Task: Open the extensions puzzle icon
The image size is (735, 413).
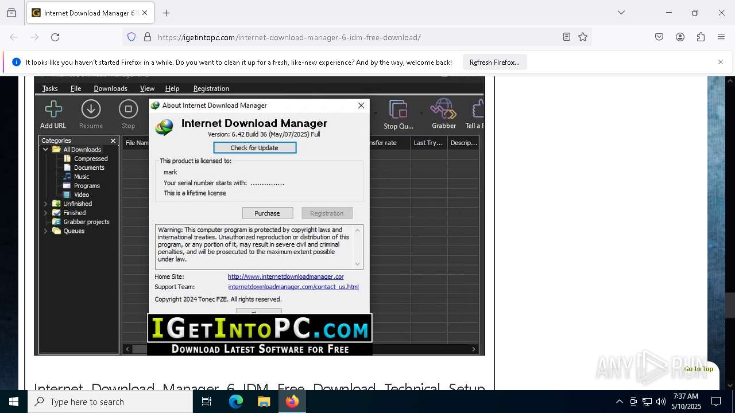Action: coord(701,37)
